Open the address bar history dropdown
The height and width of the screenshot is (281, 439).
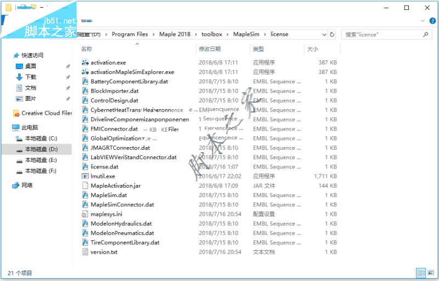pos(324,35)
